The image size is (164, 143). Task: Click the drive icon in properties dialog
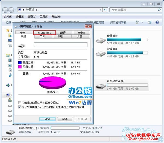point(22,46)
